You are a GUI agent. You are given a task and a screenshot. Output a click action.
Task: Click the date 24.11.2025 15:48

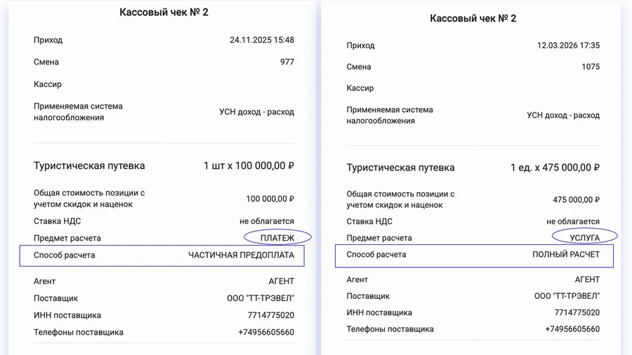tap(262, 40)
